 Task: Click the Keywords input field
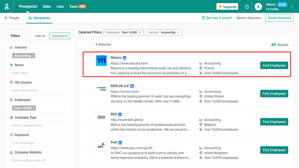(x=40, y=143)
